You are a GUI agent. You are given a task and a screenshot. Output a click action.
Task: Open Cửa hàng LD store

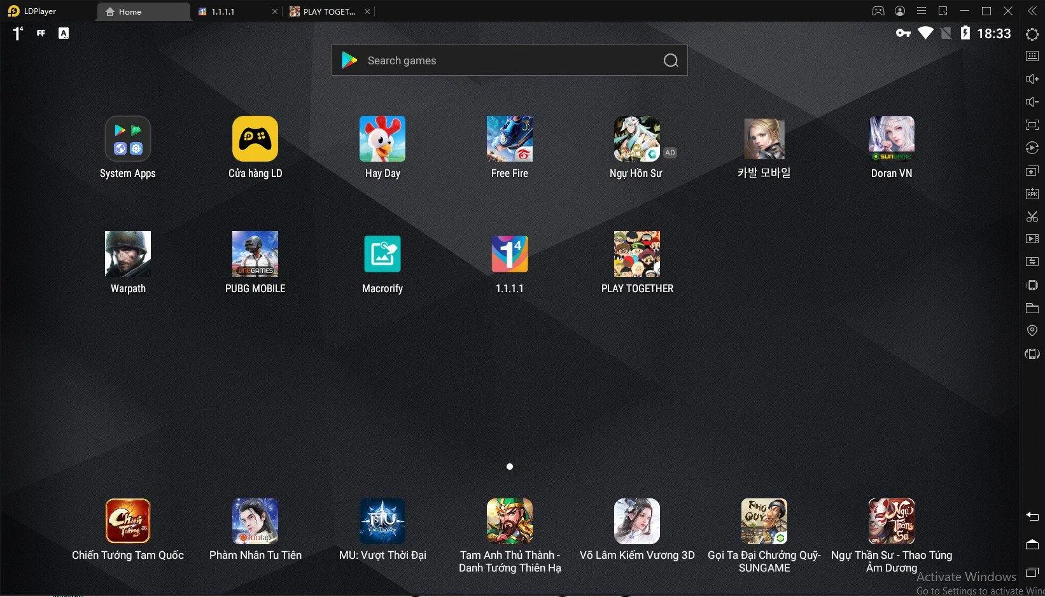255,139
